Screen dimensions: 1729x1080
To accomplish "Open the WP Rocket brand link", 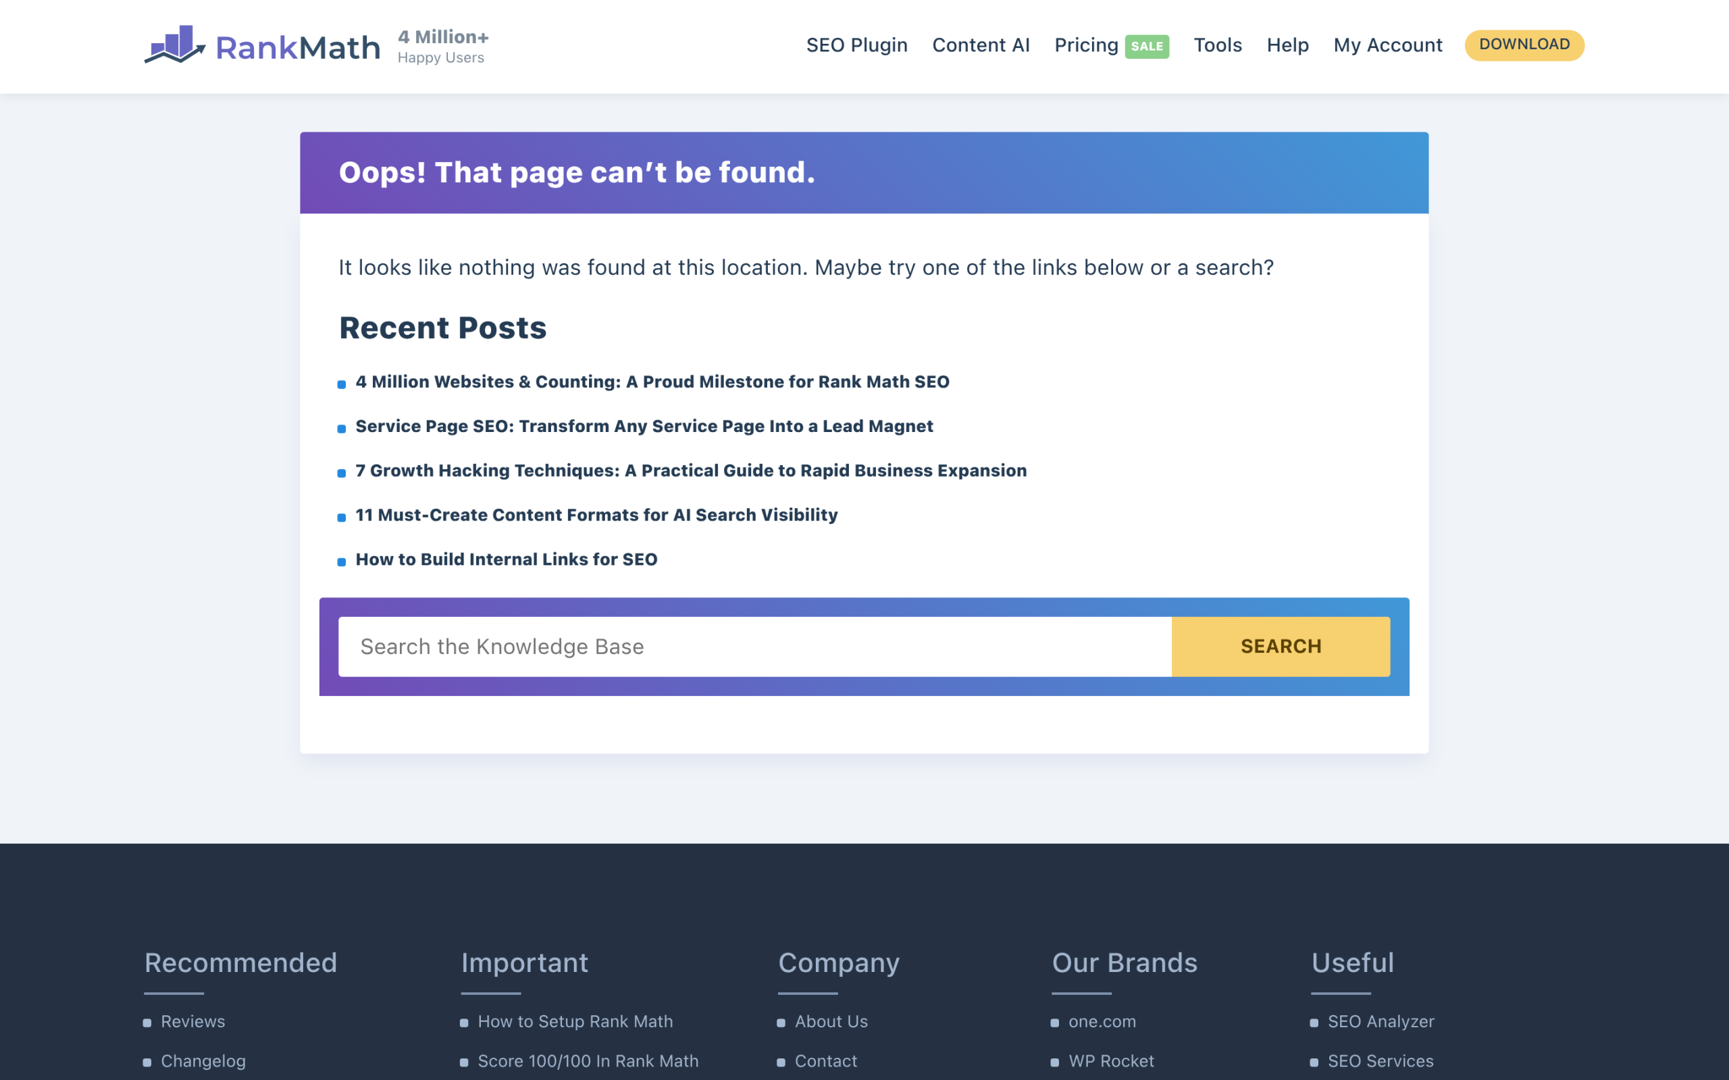I will [x=1111, y=1061].
